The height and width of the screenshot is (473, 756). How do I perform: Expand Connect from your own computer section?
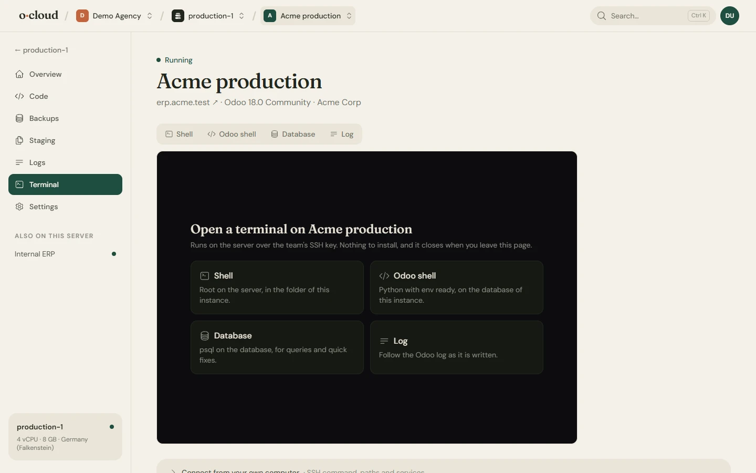[x=444, y=467]
